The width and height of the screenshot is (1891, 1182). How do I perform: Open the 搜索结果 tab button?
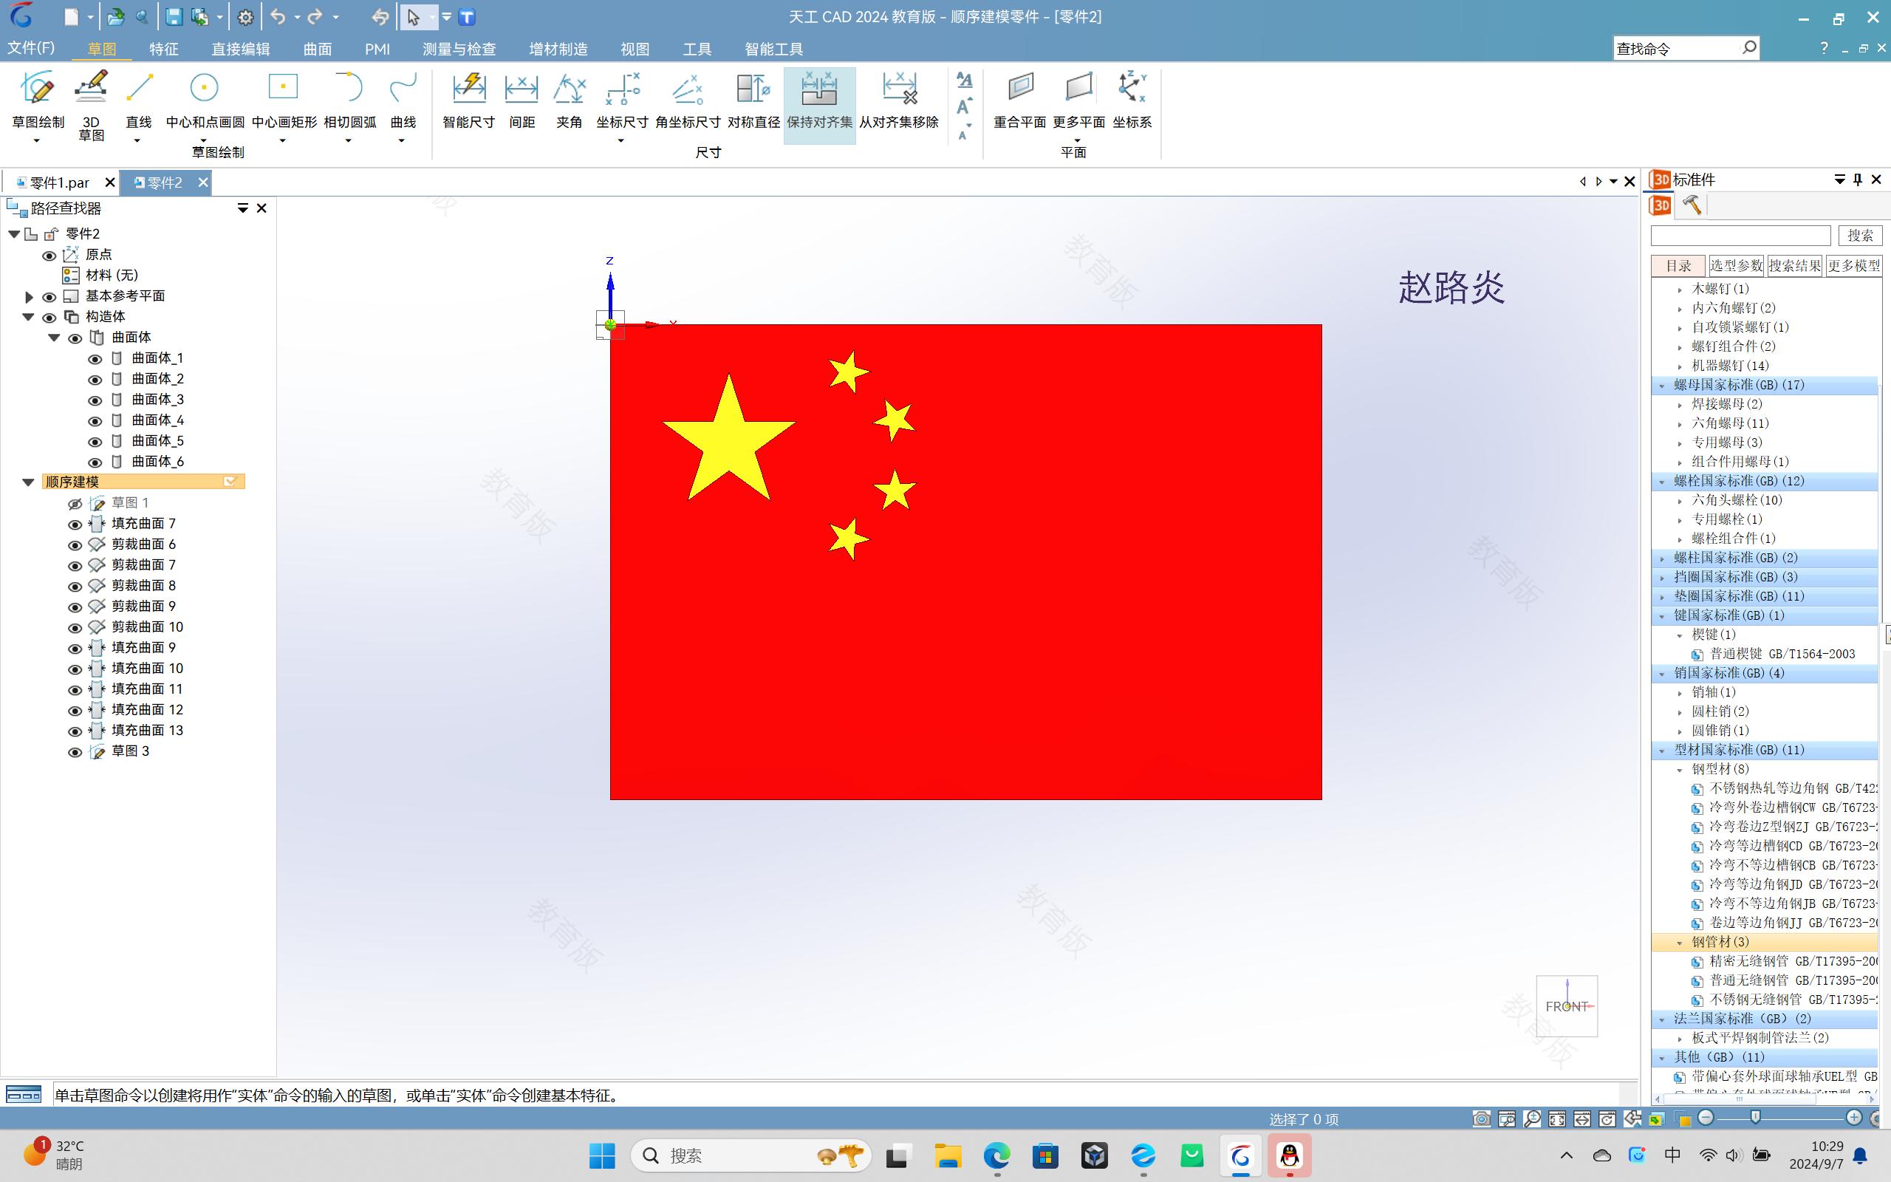[1794, 266]
